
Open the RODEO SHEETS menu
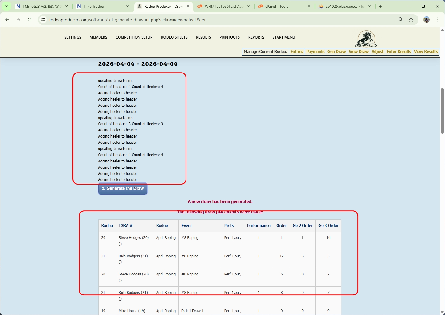click(174, 37)
